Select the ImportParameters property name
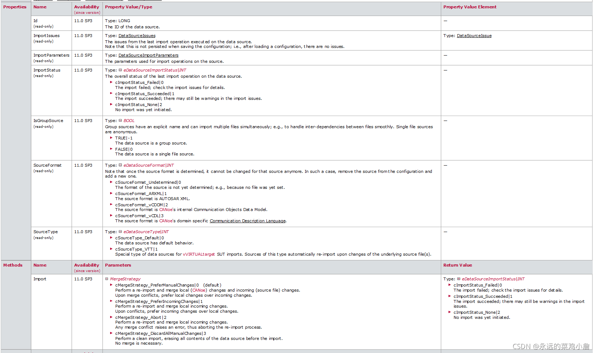 click(51, 55)
